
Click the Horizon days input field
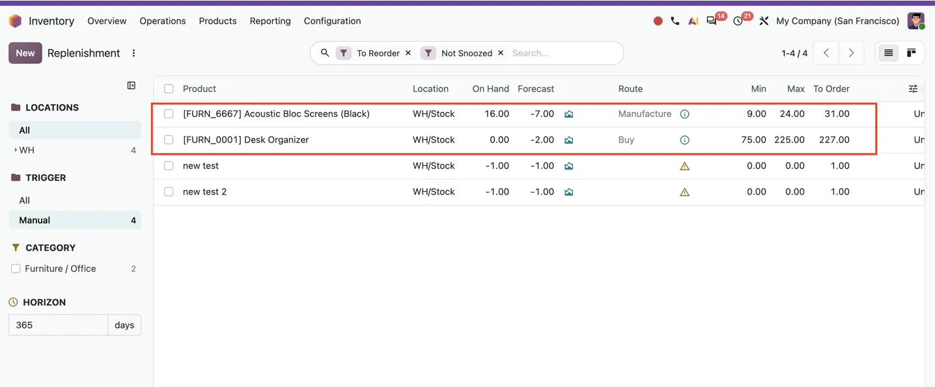pos(58,325)
